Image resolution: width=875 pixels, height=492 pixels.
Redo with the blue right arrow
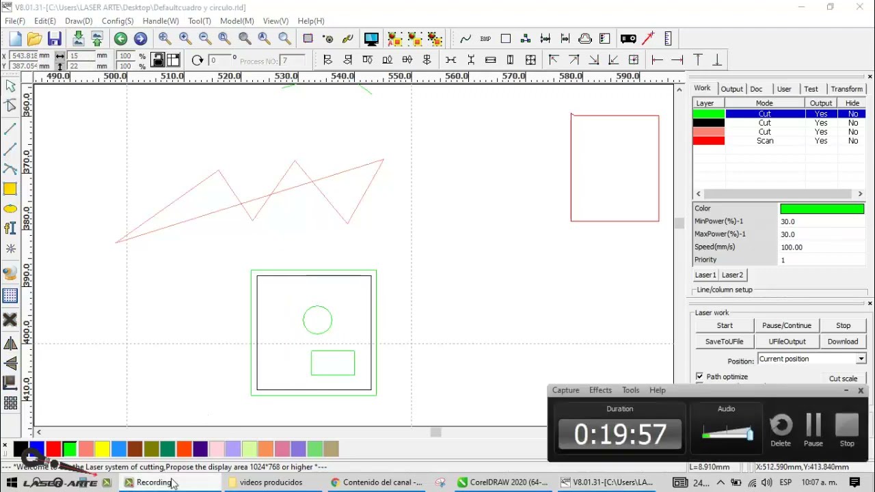pyautogui.click(x=140, y=39)
